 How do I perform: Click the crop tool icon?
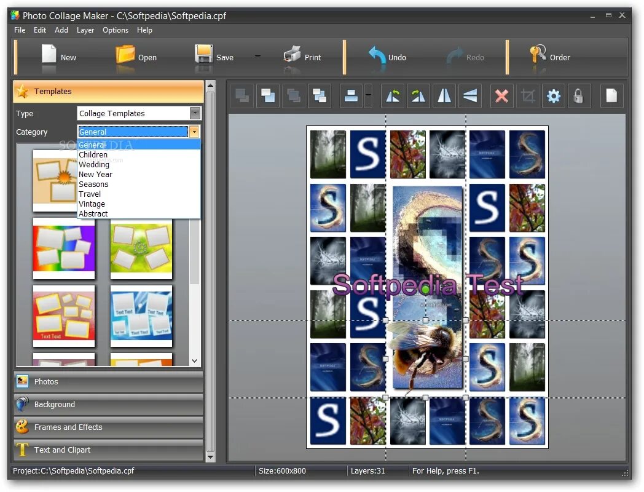[528, 96]
